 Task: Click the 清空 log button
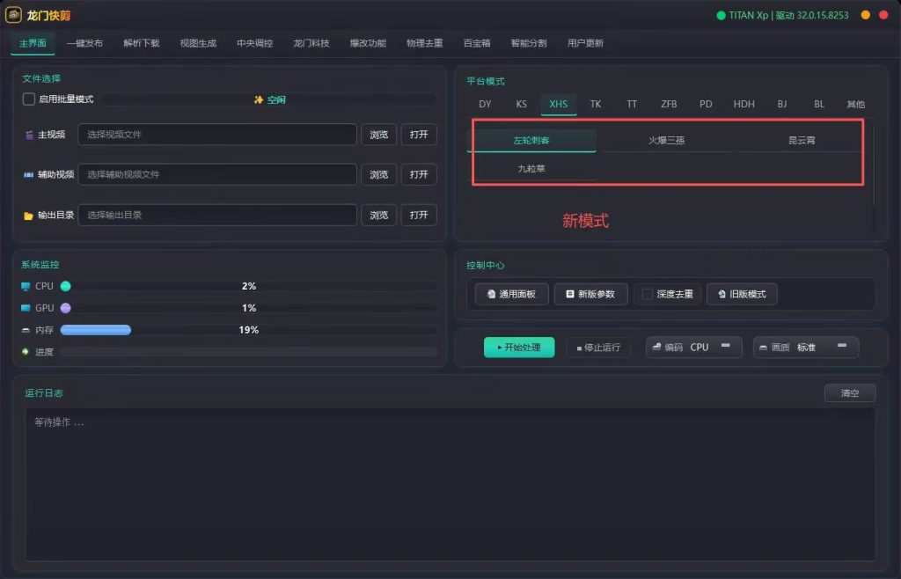850,392
